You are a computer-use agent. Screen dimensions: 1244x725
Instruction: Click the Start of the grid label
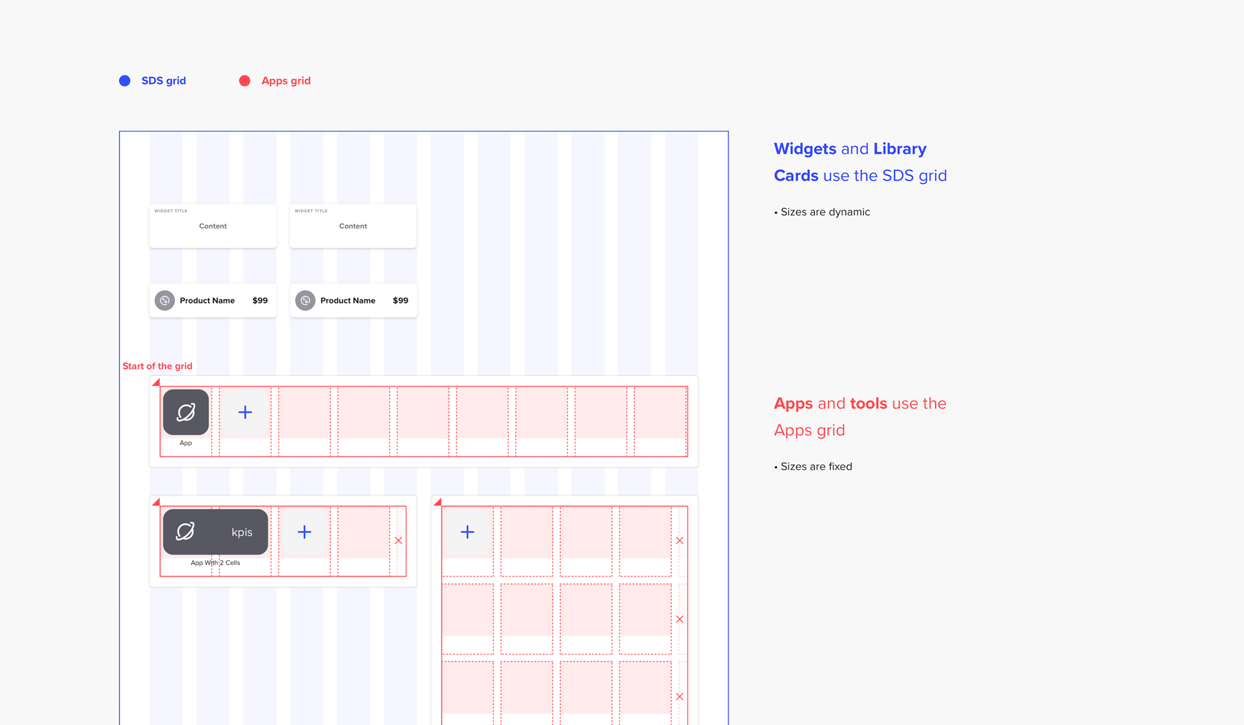coord(157,366)
